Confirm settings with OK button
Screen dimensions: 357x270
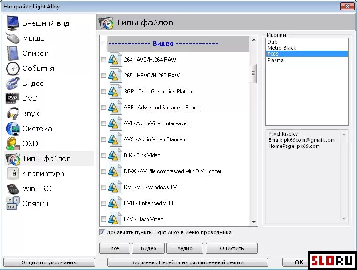pos(295,262)
